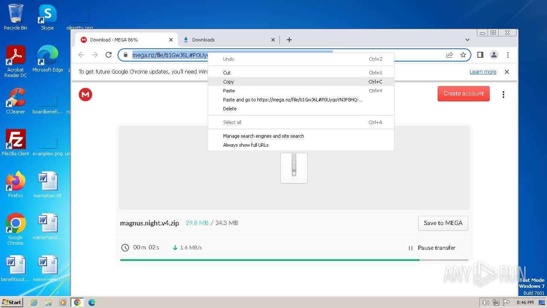Choose Select all in the context menu
Viewport: 547px width, 308px height.
click(x=301, y=122)
